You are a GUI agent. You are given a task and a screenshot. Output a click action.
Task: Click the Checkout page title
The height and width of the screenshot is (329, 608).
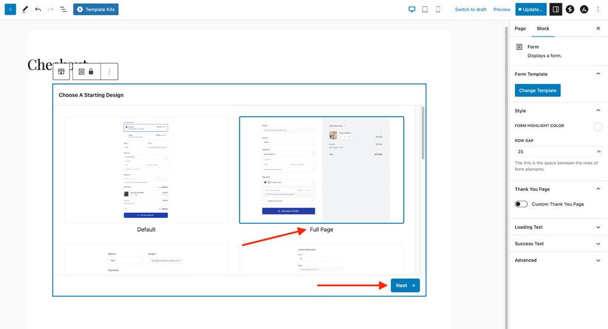[x=57, y=65]
